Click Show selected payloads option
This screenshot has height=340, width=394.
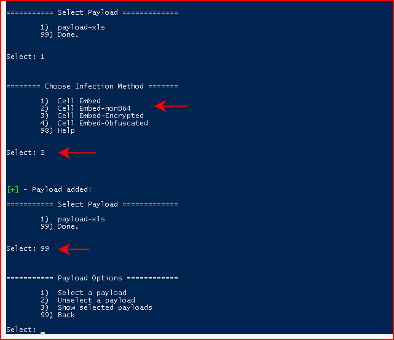tap(97, 307)
